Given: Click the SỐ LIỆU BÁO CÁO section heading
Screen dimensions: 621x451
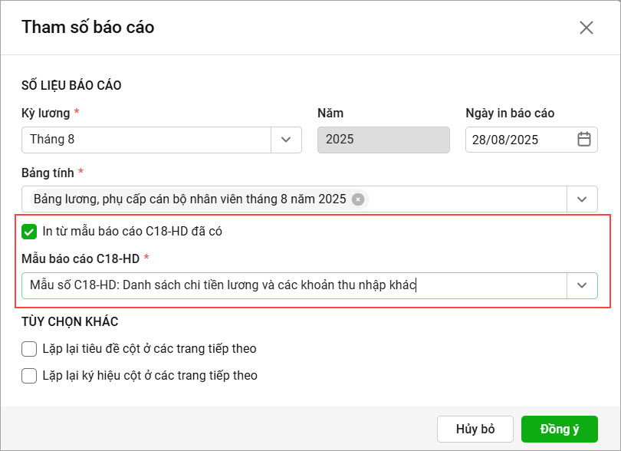Looking at the screenshot, I should point(71,85).
